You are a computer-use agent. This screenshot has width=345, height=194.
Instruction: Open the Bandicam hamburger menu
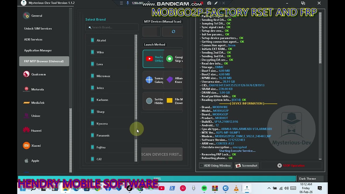coord(121,3)
